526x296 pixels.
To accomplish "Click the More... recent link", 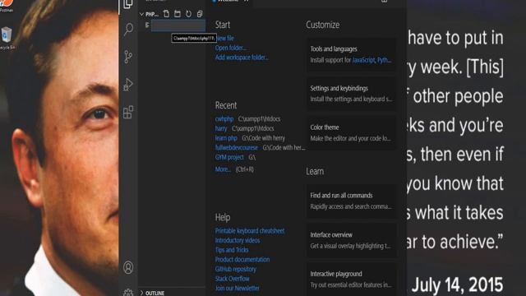I will [x=223, y=169].
